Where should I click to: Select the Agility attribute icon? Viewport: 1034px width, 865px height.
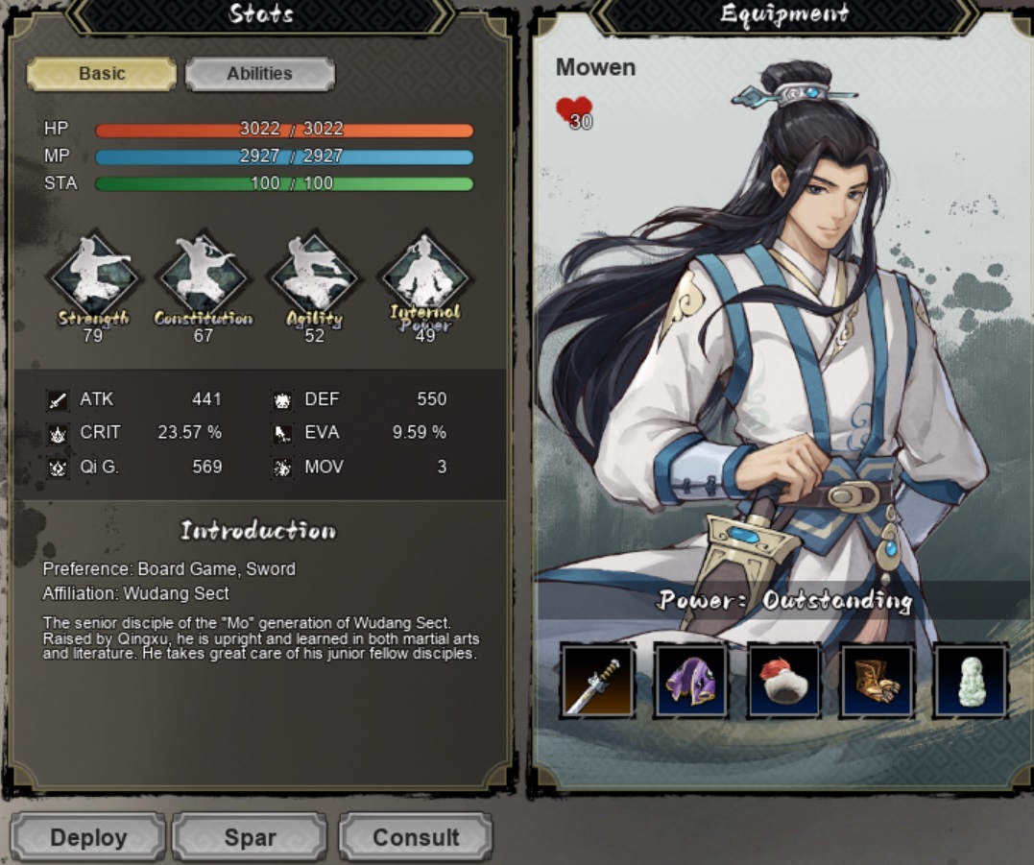pyautogui.click(x=314, y=276)
